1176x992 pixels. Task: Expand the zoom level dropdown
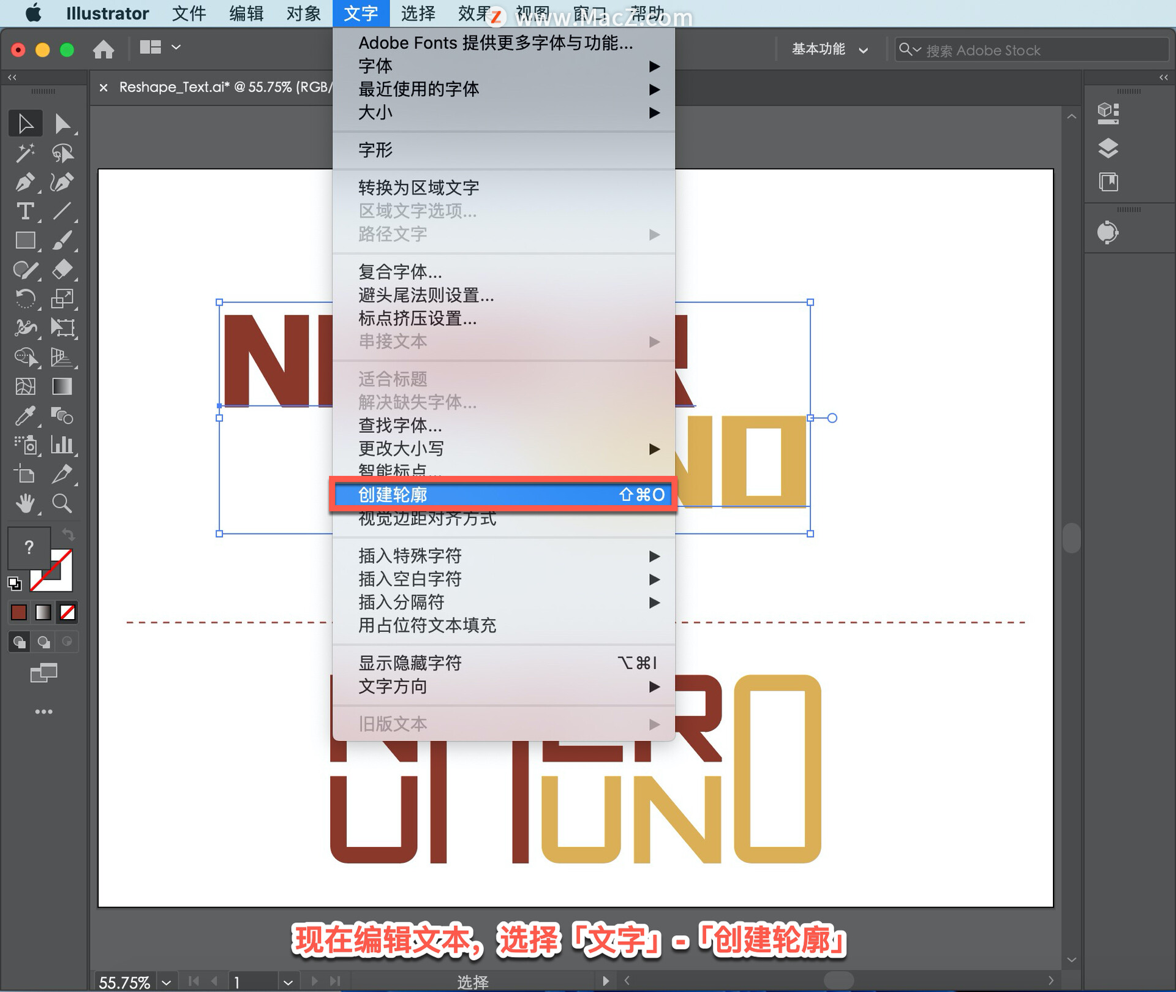pos(167,982)
